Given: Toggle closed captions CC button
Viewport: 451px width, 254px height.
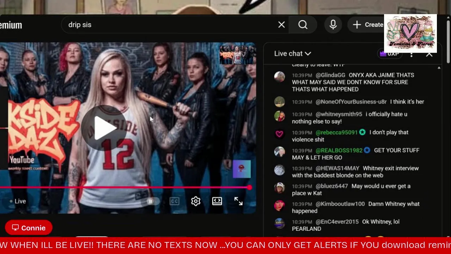Looking at the screenshot, I should (174, 201).
